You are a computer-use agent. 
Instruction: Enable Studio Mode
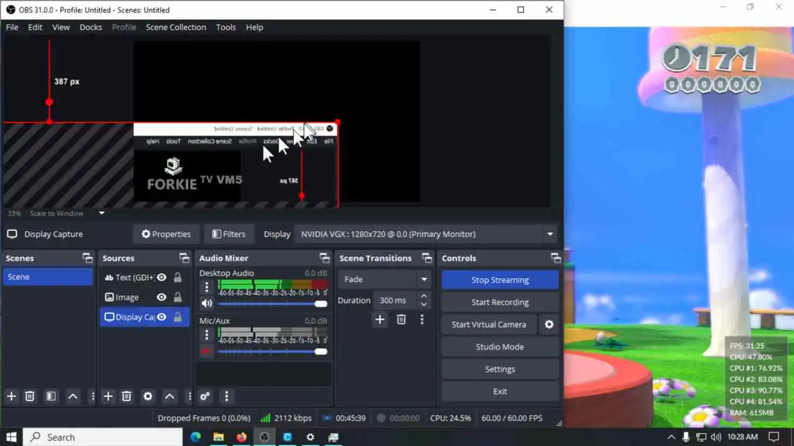[500, 347]
